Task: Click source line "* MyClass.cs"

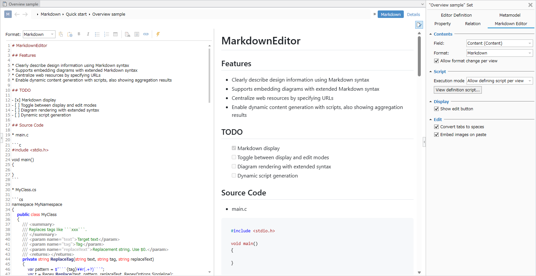Action: point(24,190)
